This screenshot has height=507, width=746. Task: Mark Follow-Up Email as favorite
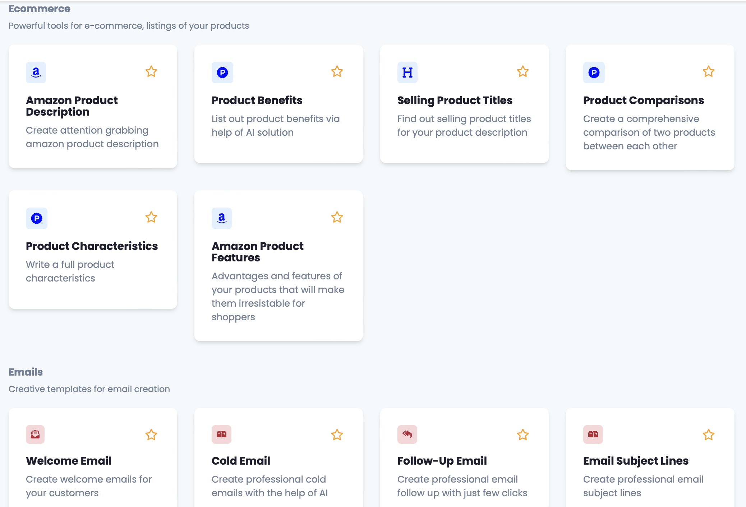tap(523, 435)
